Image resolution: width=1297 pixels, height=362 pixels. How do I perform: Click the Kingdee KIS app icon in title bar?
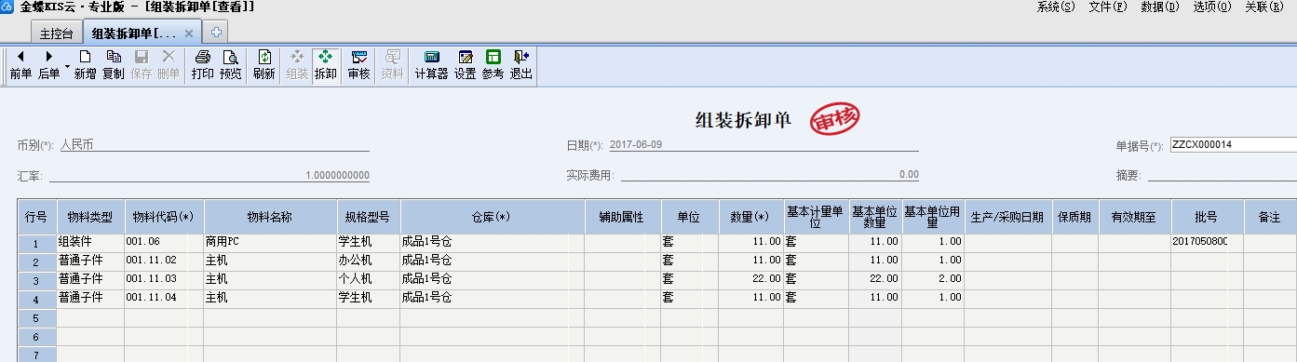click(7, 7)
